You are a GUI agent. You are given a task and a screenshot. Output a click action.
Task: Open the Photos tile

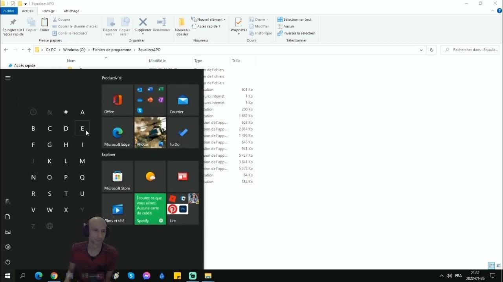[x=150, y=133]
